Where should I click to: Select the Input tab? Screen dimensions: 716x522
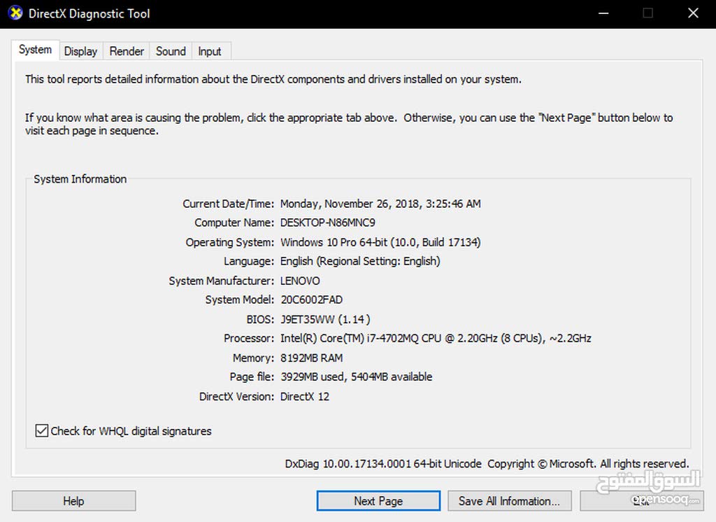pyautogui.click(x=210, y=51)
